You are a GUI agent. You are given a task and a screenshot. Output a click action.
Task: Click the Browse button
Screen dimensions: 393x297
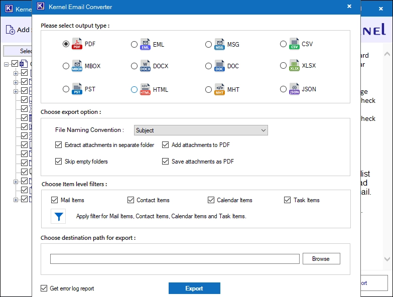coord(321,259)
